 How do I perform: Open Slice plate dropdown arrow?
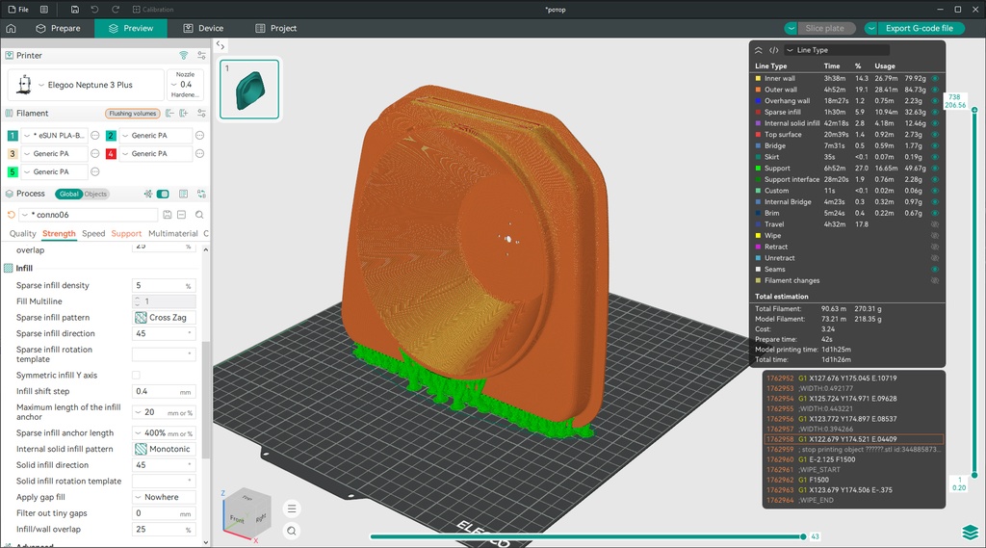coord(791,28)
